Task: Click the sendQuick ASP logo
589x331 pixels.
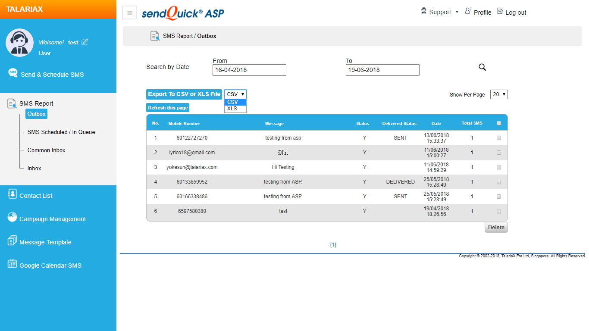Action: tap(183, 13)
